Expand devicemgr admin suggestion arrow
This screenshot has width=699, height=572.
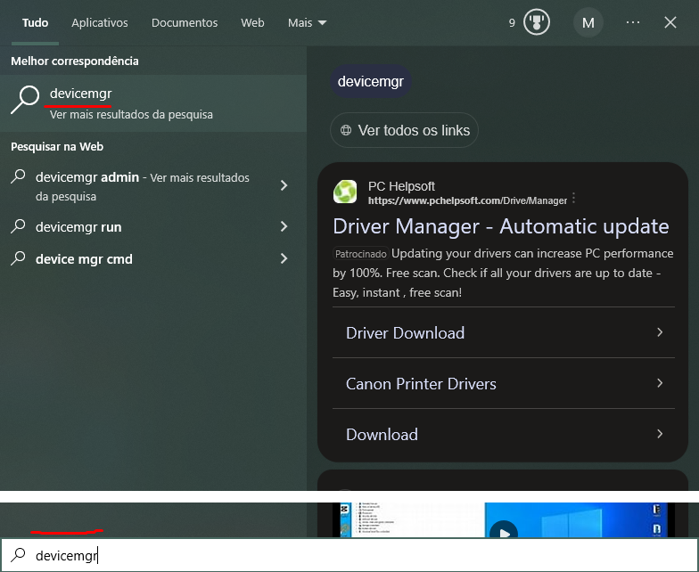click(x=284, y=185)
